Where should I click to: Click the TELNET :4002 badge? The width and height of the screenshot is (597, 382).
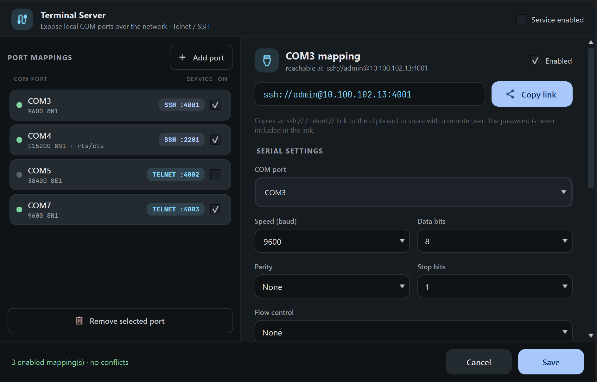(176, 174)
